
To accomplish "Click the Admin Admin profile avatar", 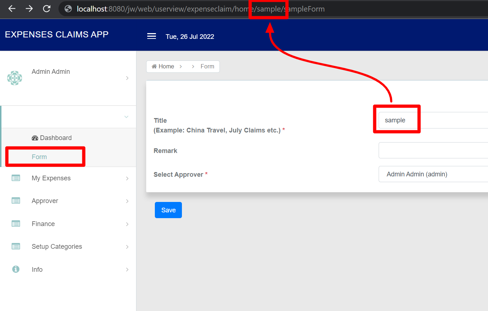I will point(15,78).
